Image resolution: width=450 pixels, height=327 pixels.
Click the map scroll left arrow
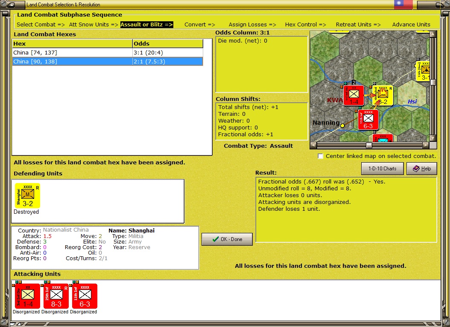(313, 145)
